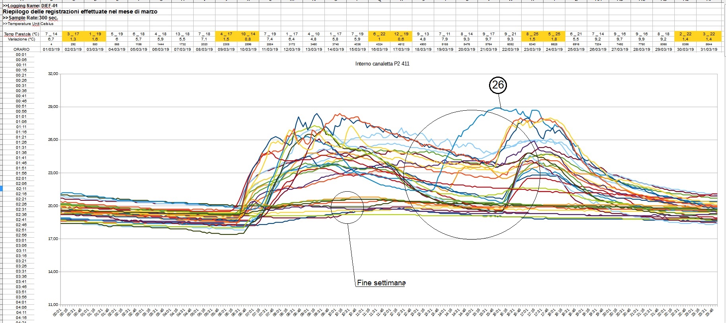Select the '13 _ 18' temperature cell
This screenshot has width=726, height=323.
pyautogui.click(x=182, y=34)
